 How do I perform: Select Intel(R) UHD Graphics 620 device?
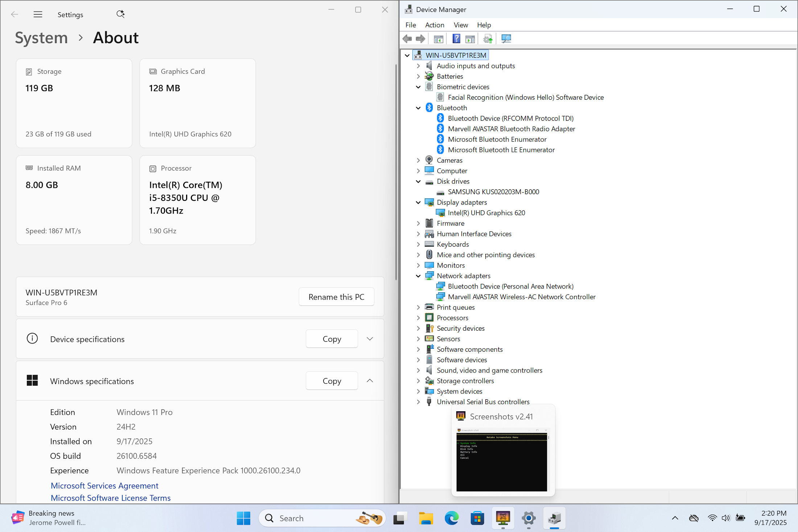(486, 213)
